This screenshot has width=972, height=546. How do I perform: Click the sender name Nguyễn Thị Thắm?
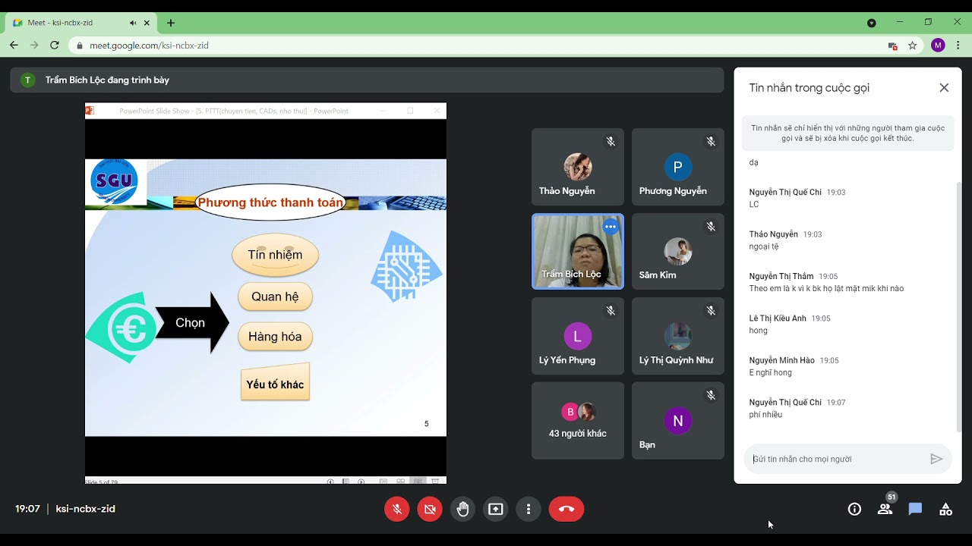pos(781,277)
